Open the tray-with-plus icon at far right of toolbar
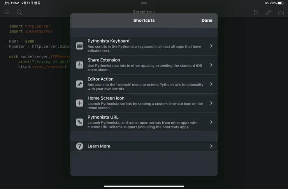Viewport: 288px width, 189px height. point(281,12)
